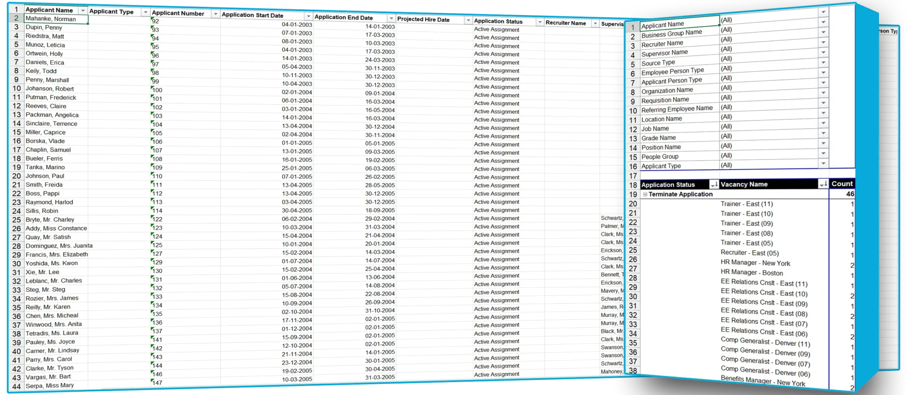Open the Job Name pivot filter dropdown
This screenshot has width=907, height=395.
click(x=823, y=133)
